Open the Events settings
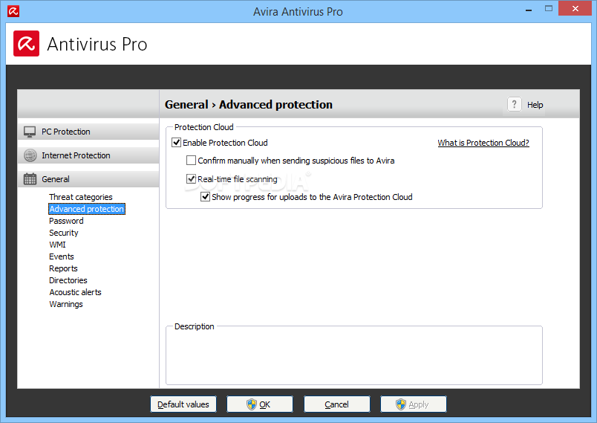The width and height of the screenshot is (597, 423). (62, 256)
